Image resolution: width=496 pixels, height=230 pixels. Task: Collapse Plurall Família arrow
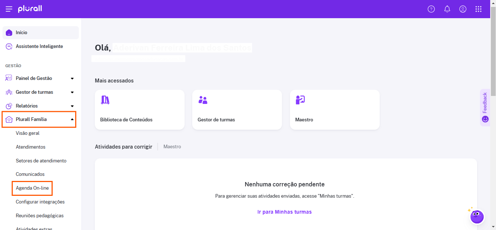click(x=72, y=120)
